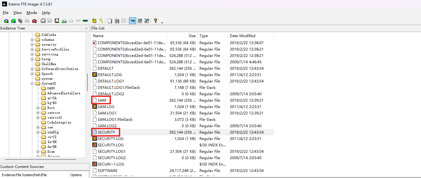Image resolution: width=421 pixels, height=178 pixels.
Task: Open the File menu
Action: pyautogui.click(x=5, y=13)
